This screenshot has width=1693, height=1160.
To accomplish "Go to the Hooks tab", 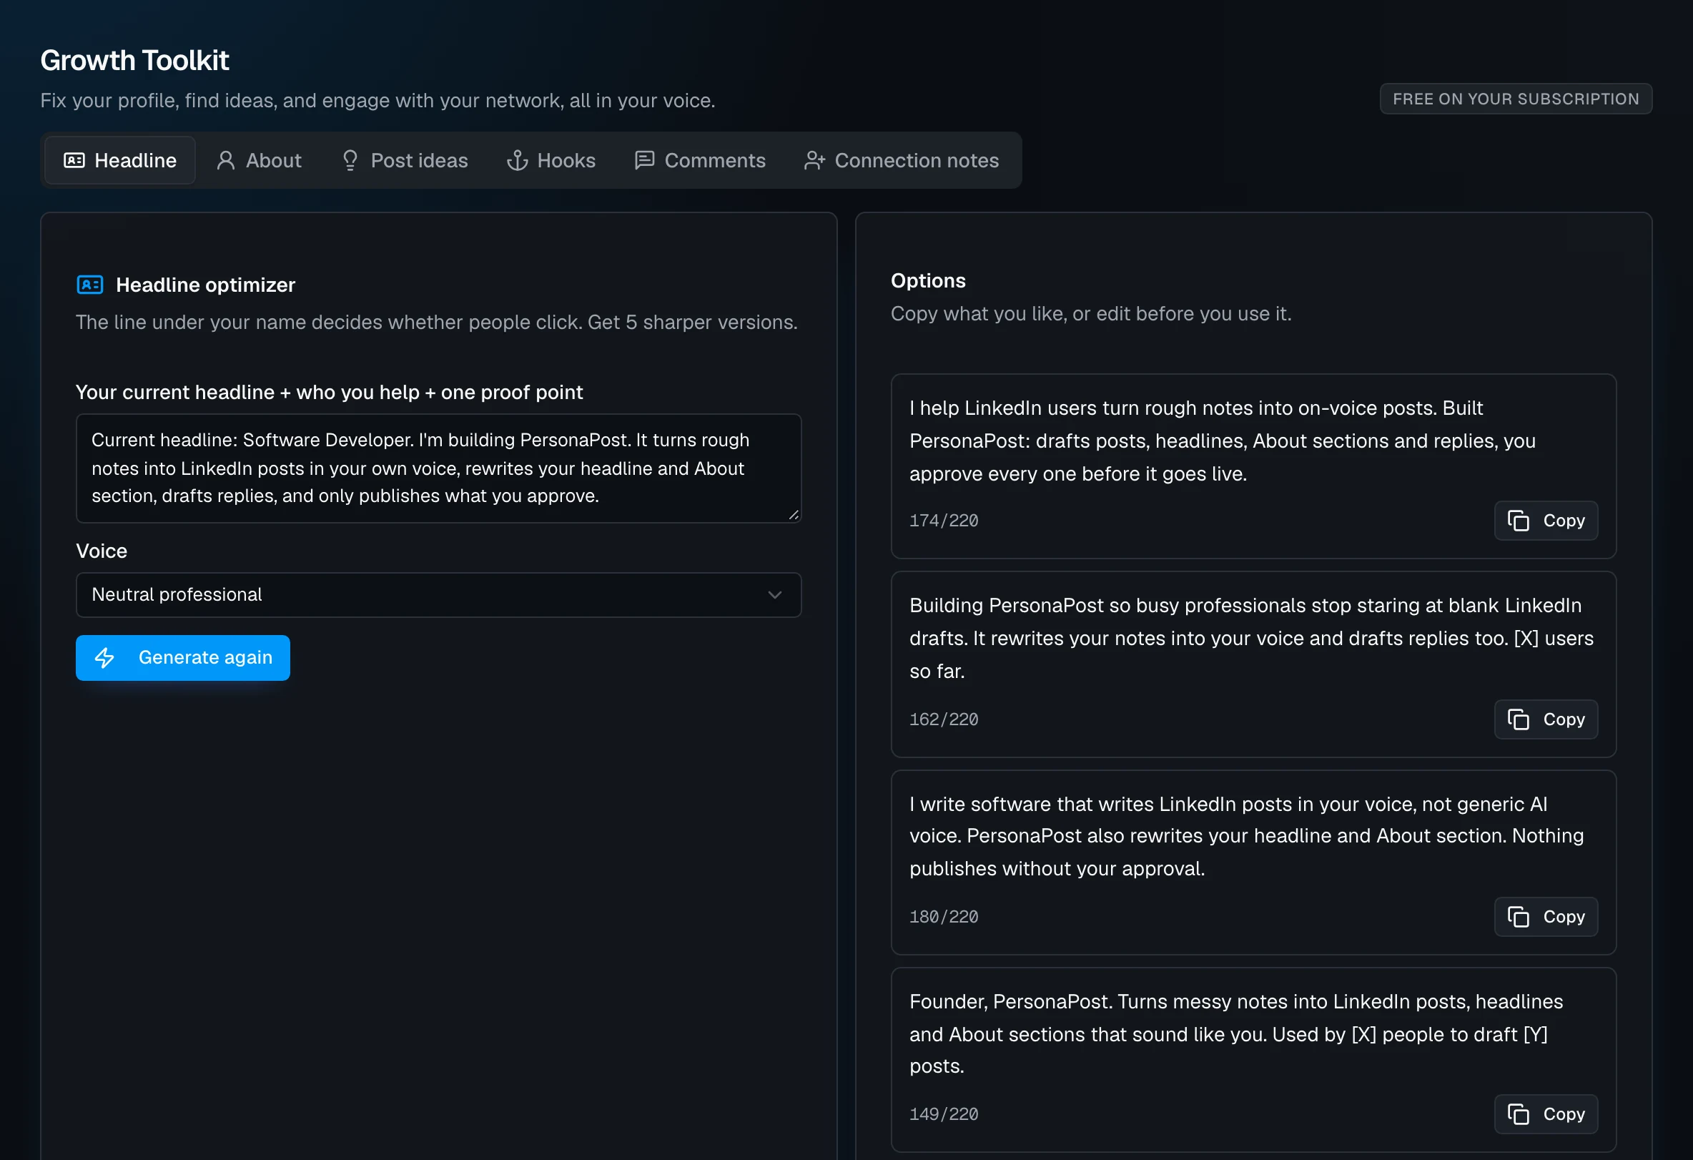I will point(551,160).
